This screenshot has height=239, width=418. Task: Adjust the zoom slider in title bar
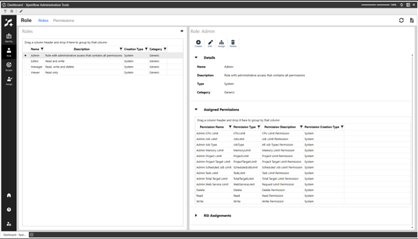[375, 5]
